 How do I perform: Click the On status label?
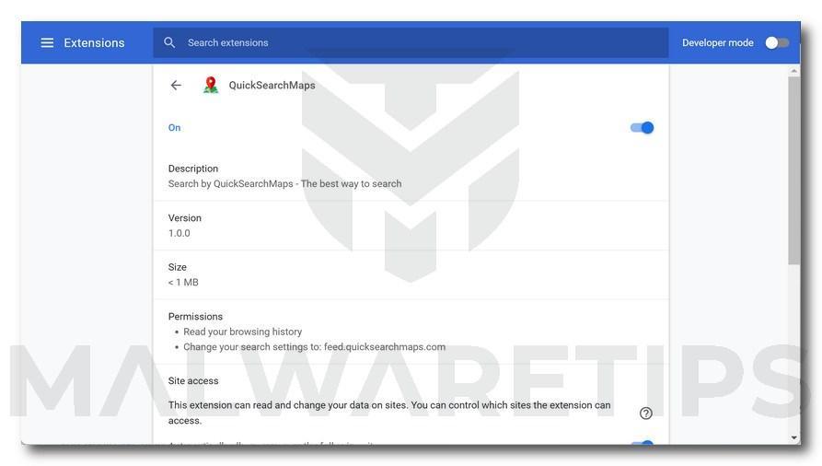[x=174, y=127]
